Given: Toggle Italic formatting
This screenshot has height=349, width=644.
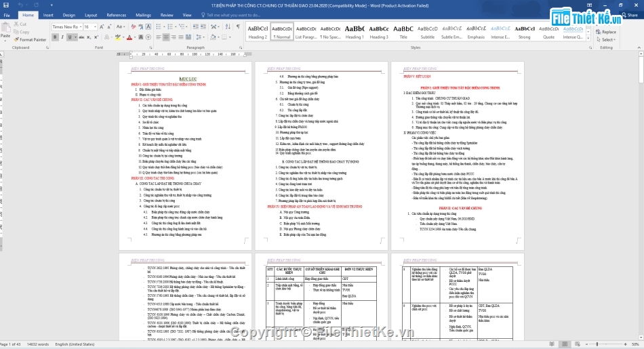Looking at the screenshot, I should 62,37.
